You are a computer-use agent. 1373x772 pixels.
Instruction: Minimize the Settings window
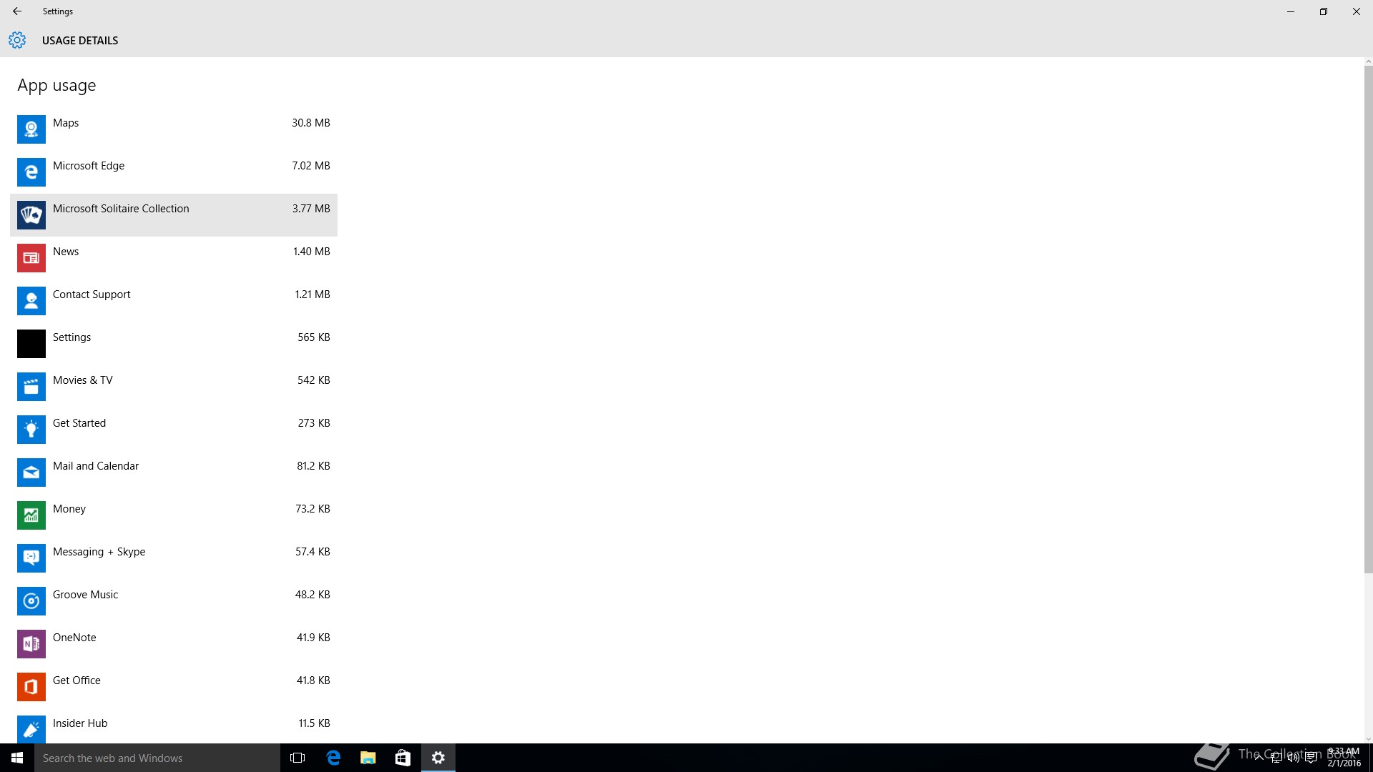click(x=1291, y=11)
